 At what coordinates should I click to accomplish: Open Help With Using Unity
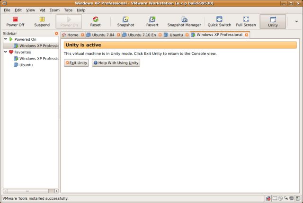pos(116,63)
